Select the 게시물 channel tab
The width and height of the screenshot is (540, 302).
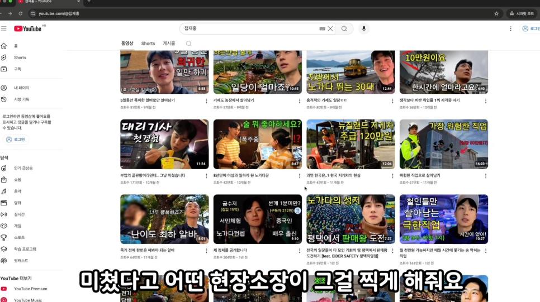click(169, 44)
